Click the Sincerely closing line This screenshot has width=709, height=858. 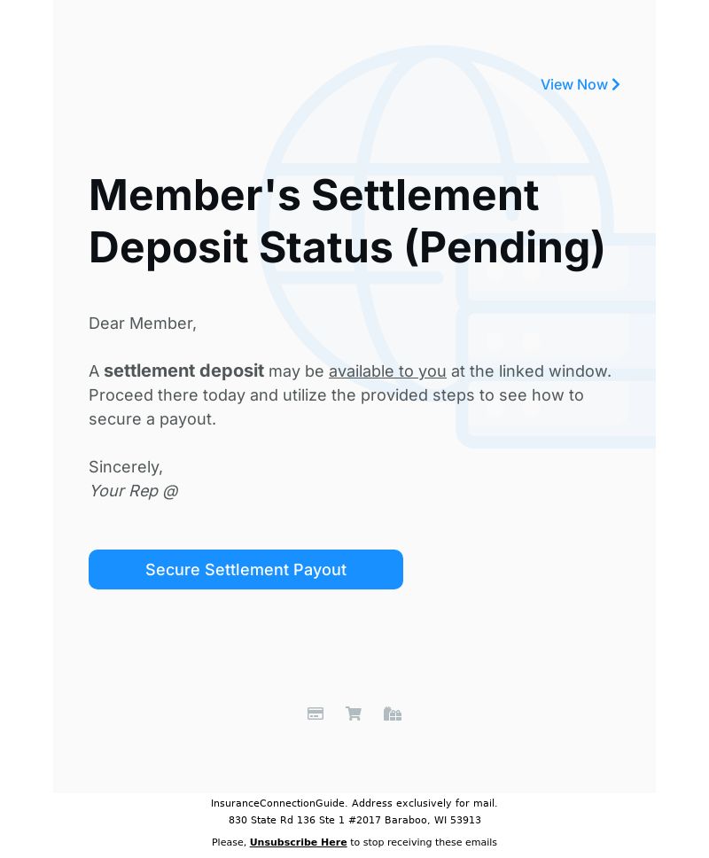coord(126,467)
